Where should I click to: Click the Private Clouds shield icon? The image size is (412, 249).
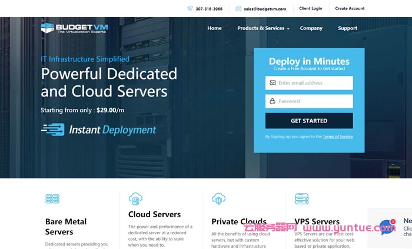(218, 198)
